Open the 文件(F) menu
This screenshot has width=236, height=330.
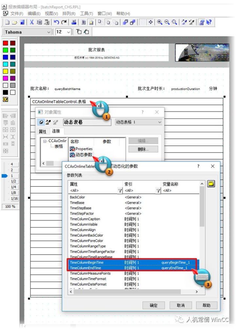(17, 14)
